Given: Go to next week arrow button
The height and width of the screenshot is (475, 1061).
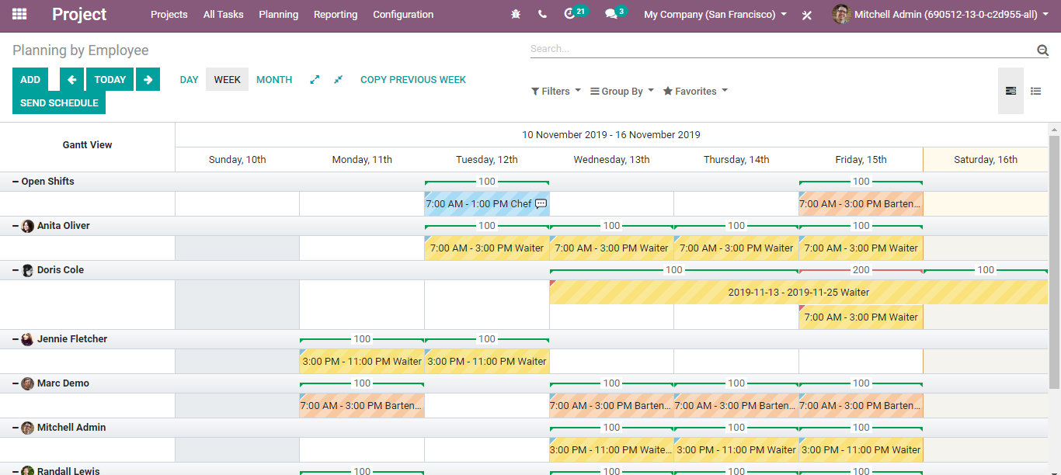Looking at the screenshot, I should click(148, 79).
